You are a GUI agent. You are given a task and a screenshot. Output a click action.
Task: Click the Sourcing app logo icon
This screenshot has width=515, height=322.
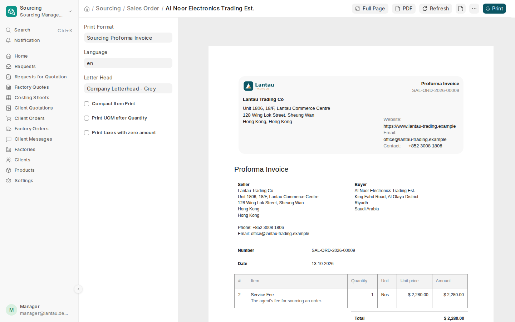11,11
